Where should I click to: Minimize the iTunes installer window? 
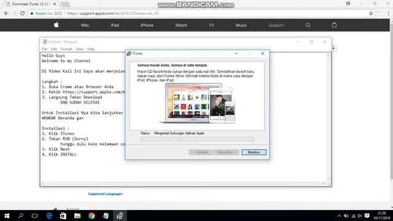(236, 53)
